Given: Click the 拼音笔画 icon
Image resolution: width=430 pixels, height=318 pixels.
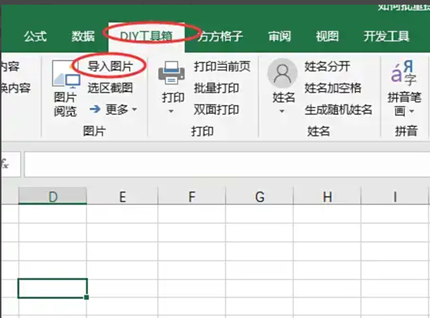Looking at the screenshot, I should [403, 72].
